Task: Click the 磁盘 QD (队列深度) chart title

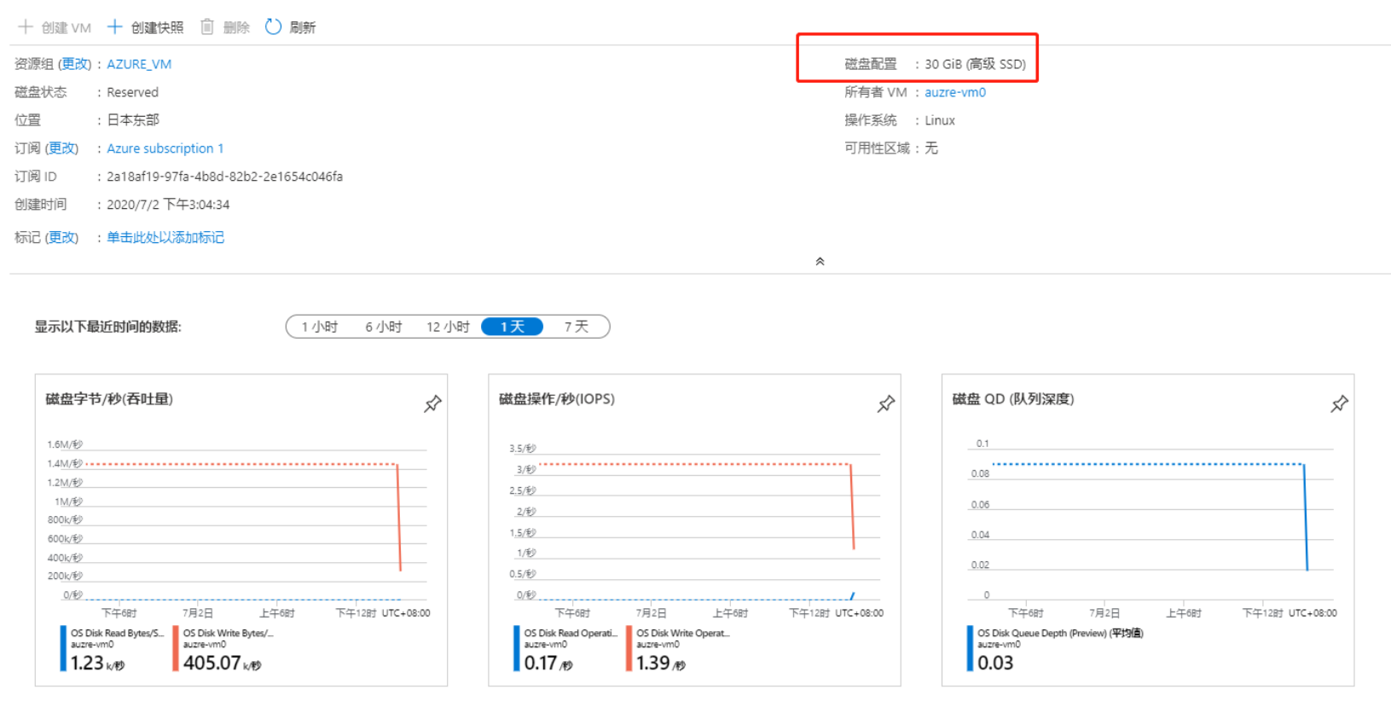Action: tap(1013, 399)
